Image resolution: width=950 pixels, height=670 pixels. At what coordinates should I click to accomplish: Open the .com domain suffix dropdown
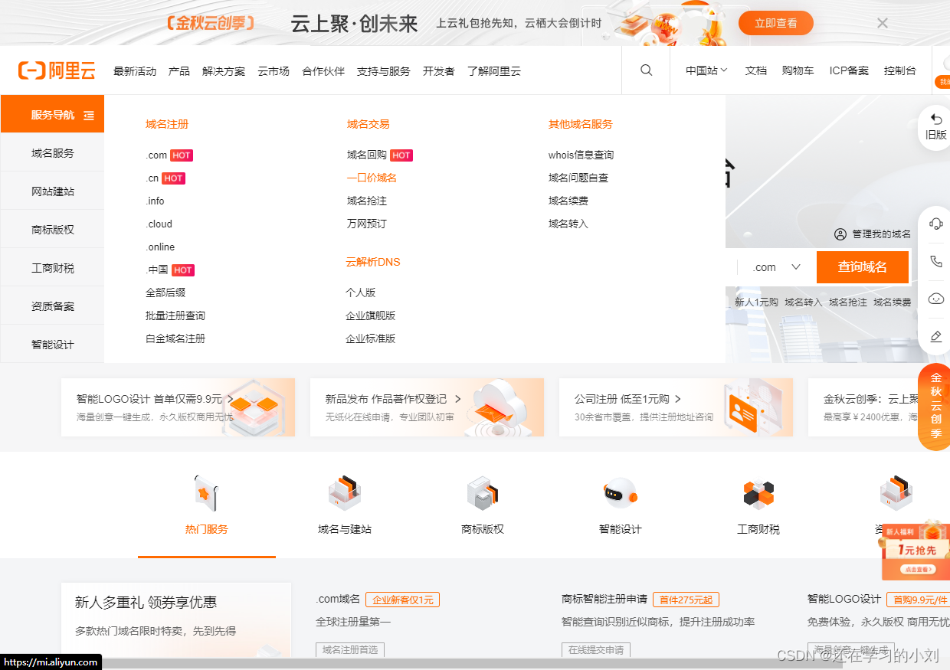coord(776,267)
